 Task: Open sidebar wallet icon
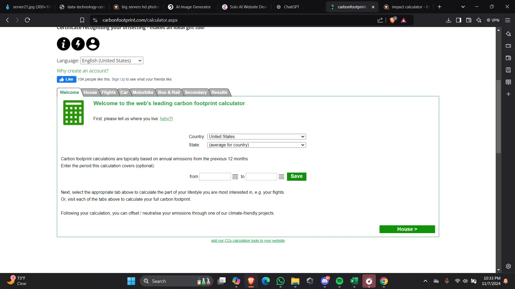(x=508, y=58)
